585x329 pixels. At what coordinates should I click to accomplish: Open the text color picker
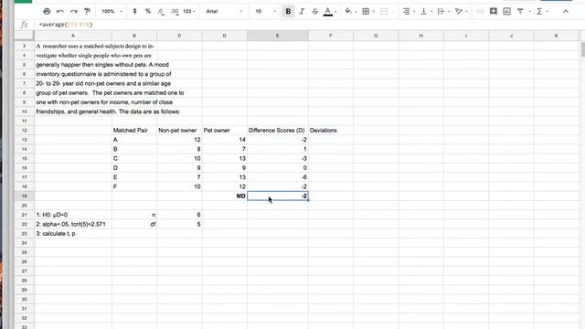click(x=330, y=12)
